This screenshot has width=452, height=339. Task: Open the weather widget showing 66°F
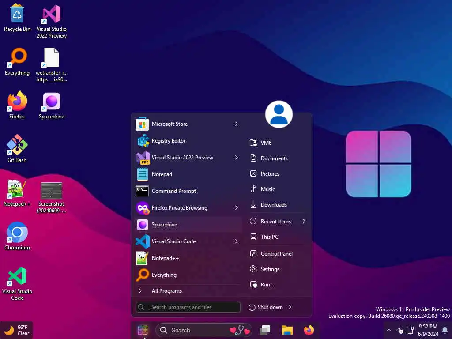pos(16,330)
